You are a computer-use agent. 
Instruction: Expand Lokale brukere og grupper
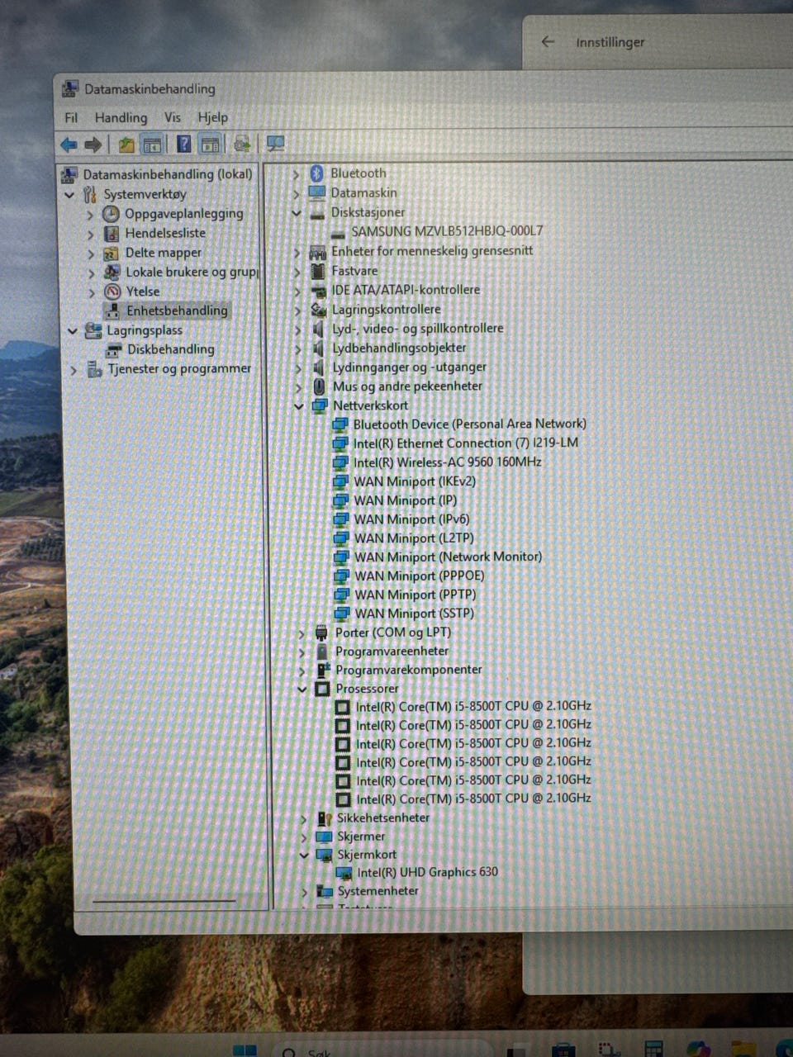91,272
